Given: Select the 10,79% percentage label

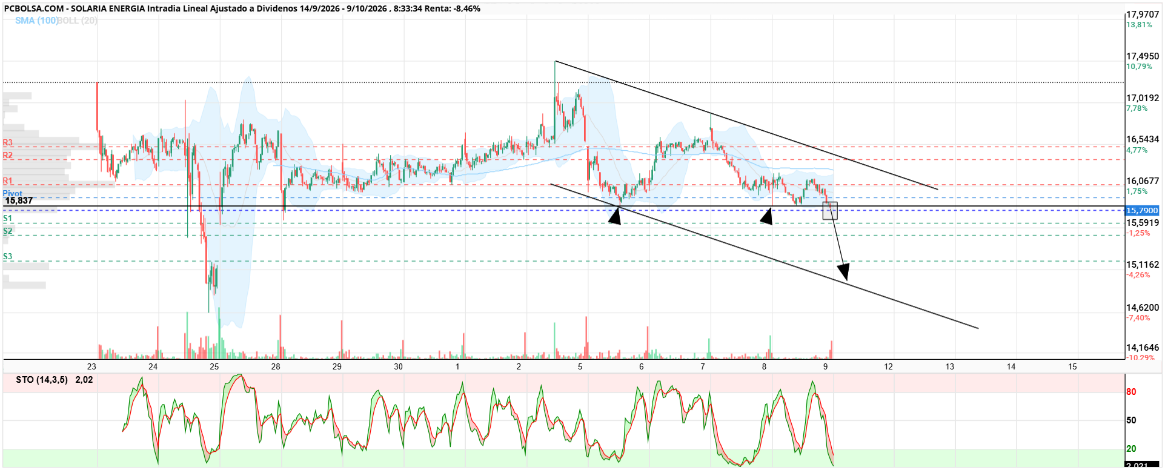Looking at the screenshot, I should [1139, 67].
